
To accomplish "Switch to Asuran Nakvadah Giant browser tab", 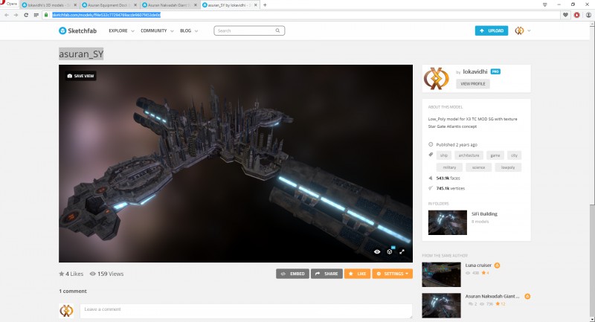I will (x=170, y=5).
